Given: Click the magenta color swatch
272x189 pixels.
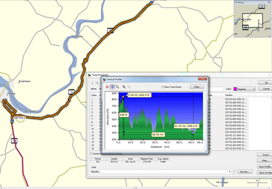Looking at the screenshot, I should [235, 89].
